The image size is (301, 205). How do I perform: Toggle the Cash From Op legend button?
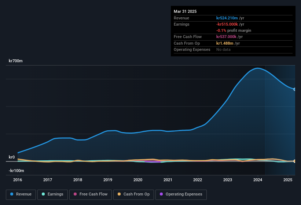[133, 194]
